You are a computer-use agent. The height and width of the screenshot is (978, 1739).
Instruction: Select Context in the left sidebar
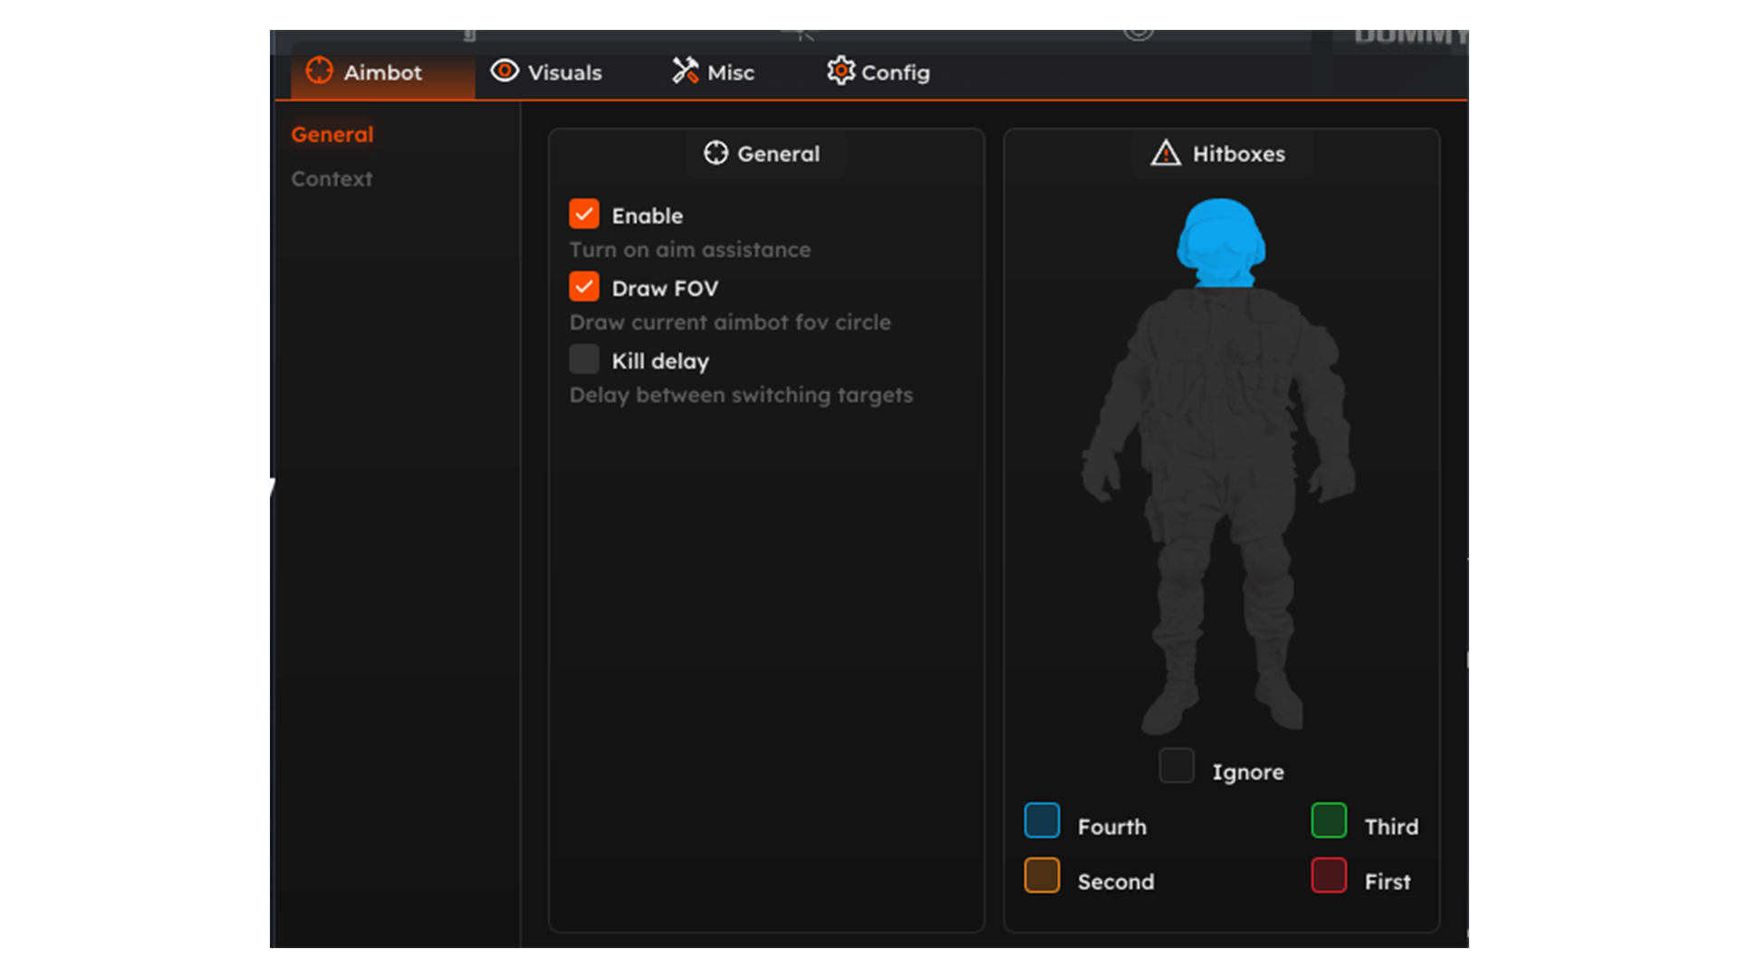(x=331, y=179)
